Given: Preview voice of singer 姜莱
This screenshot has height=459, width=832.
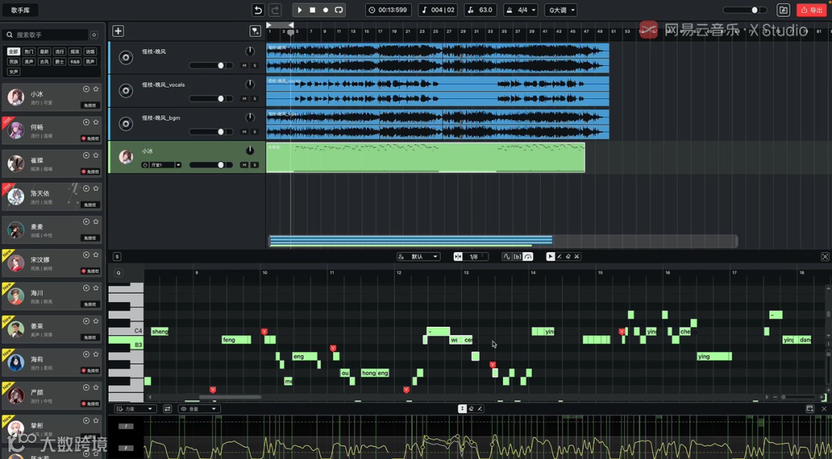Looking at the screenshot, I should 86,321.
